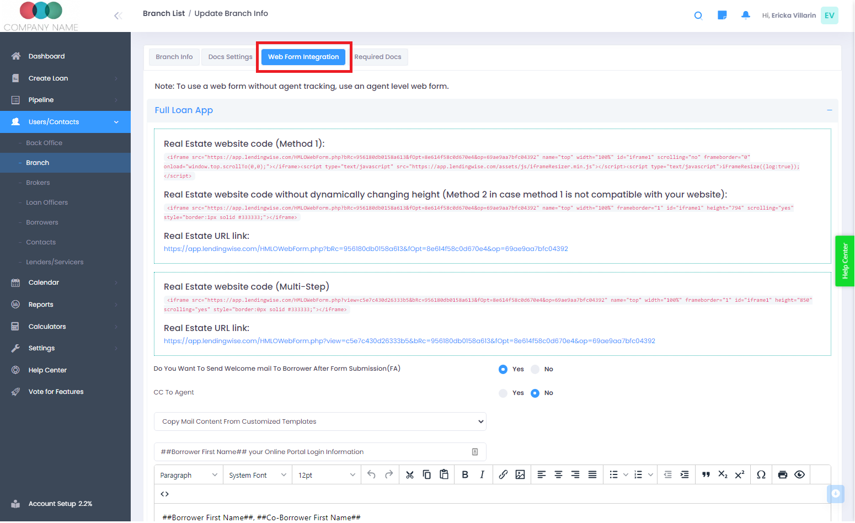Click Account Setup 2.2% progress
The image size is (855, 523).
point(60,504)
